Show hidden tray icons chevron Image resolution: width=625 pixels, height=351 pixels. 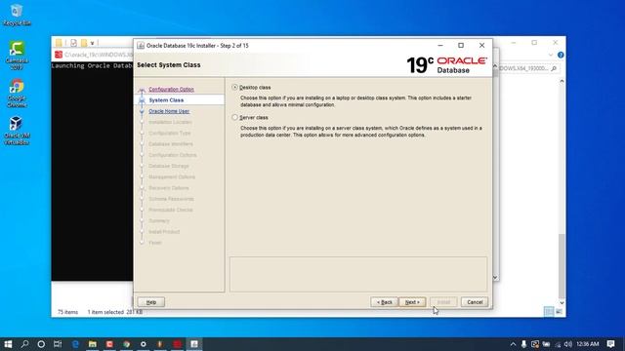[x=513, y=344]
